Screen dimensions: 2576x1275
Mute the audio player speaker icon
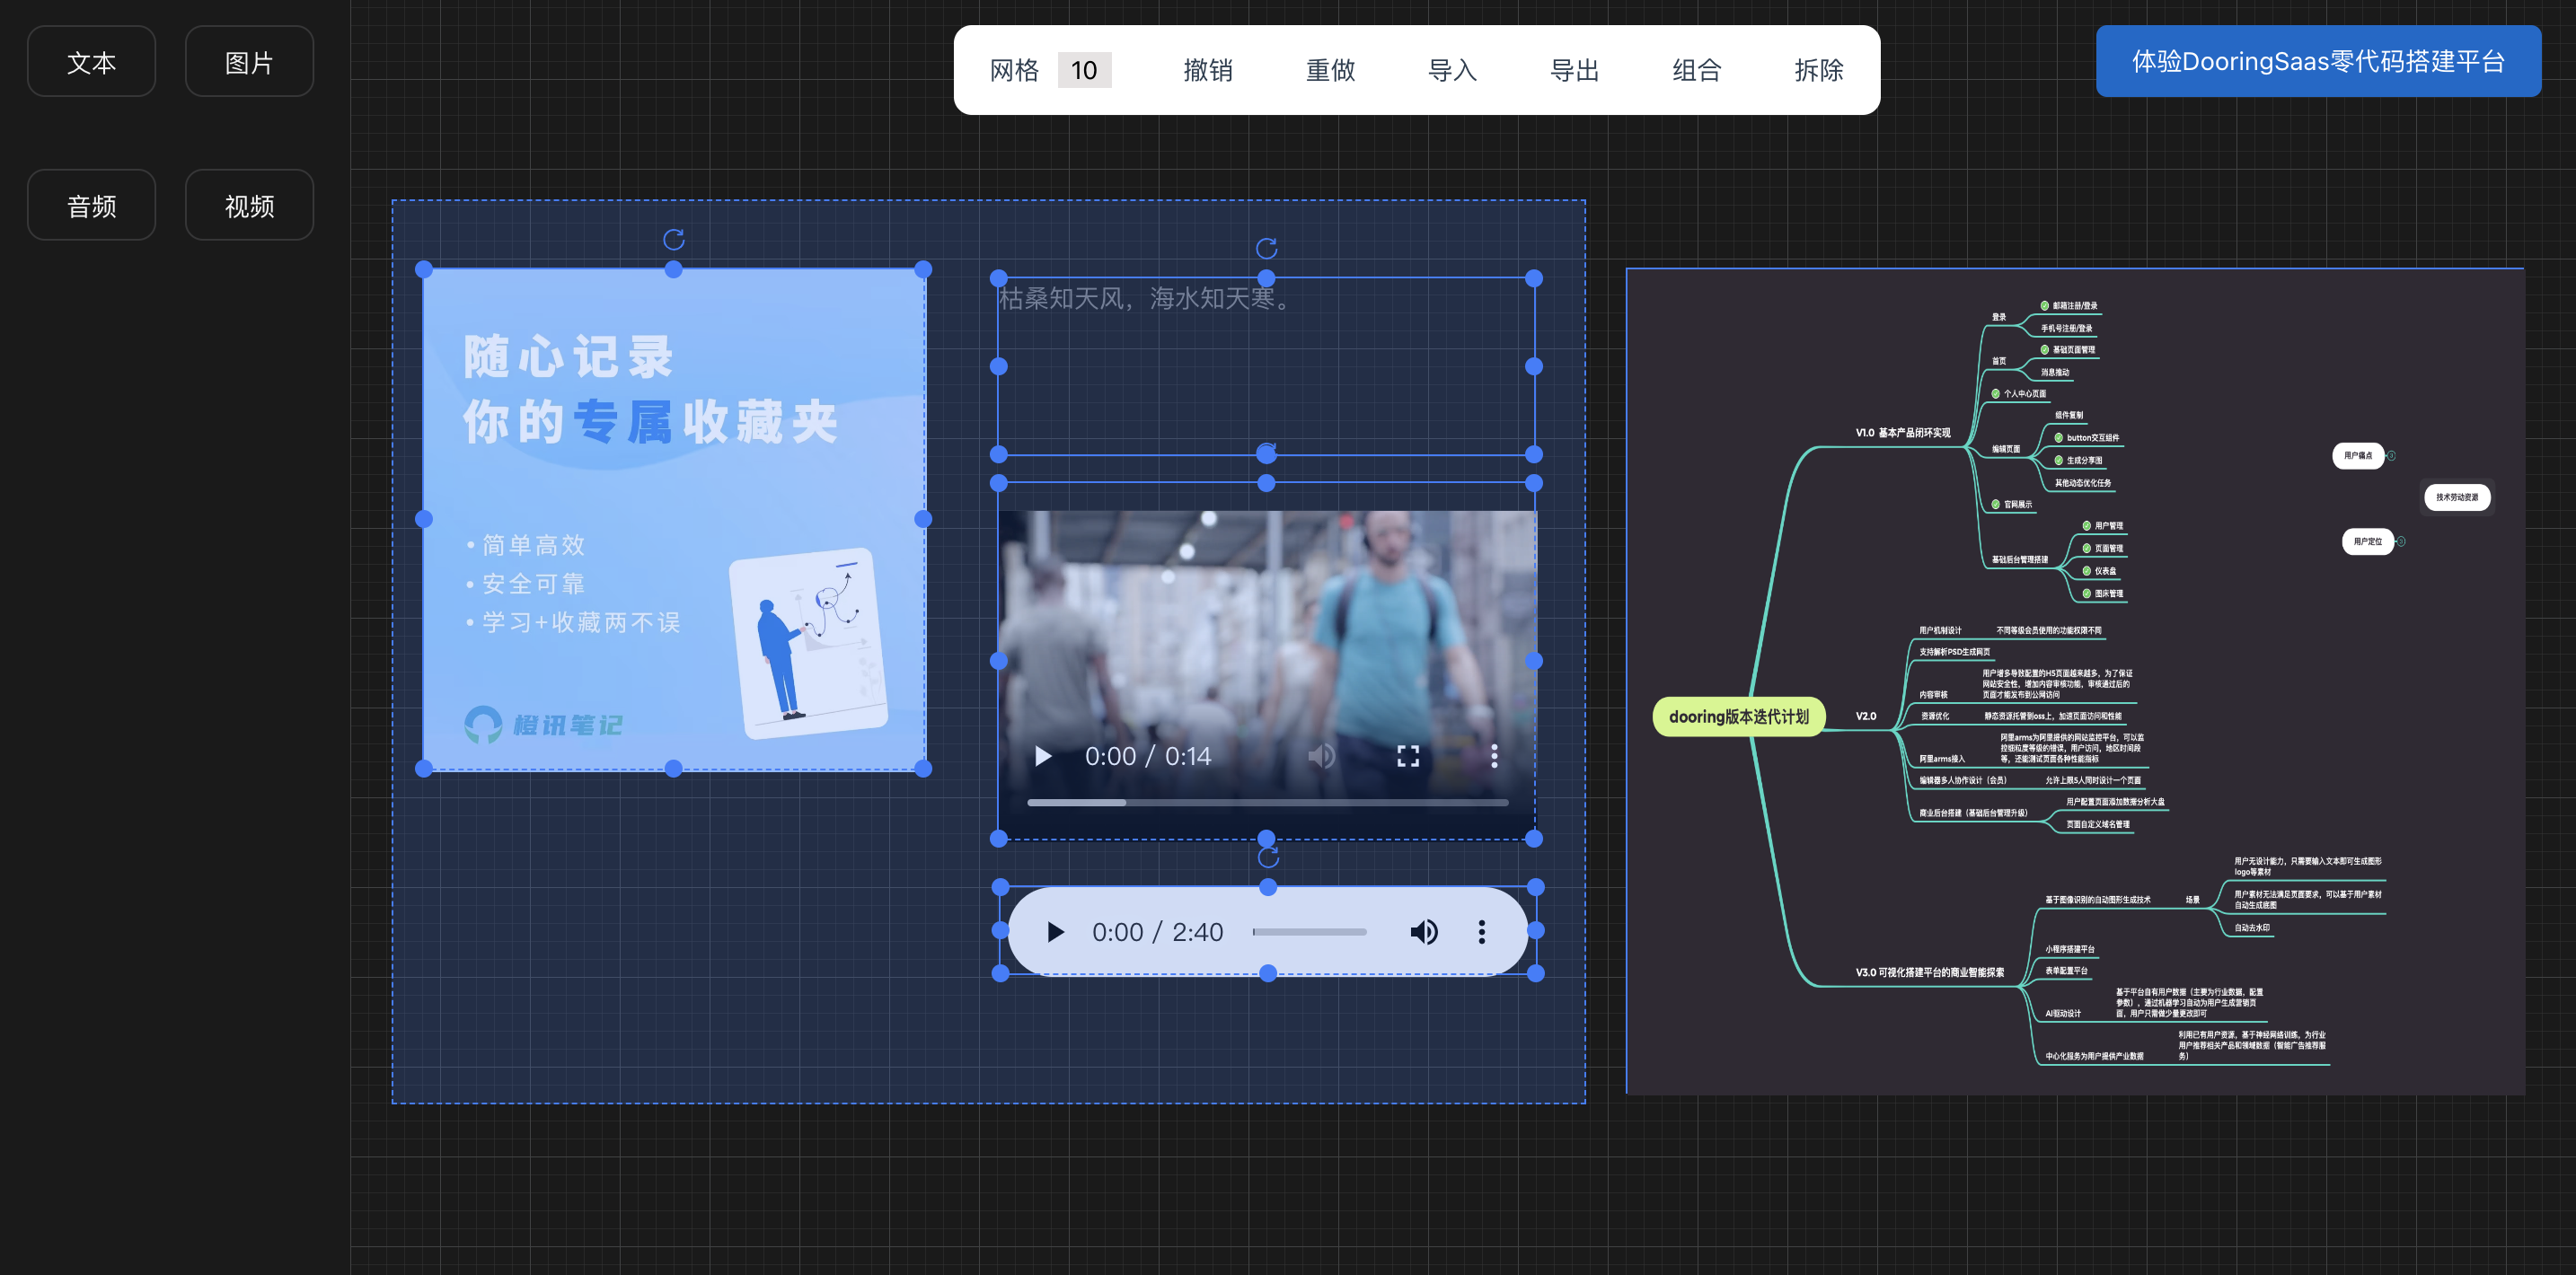point(1423,932)
